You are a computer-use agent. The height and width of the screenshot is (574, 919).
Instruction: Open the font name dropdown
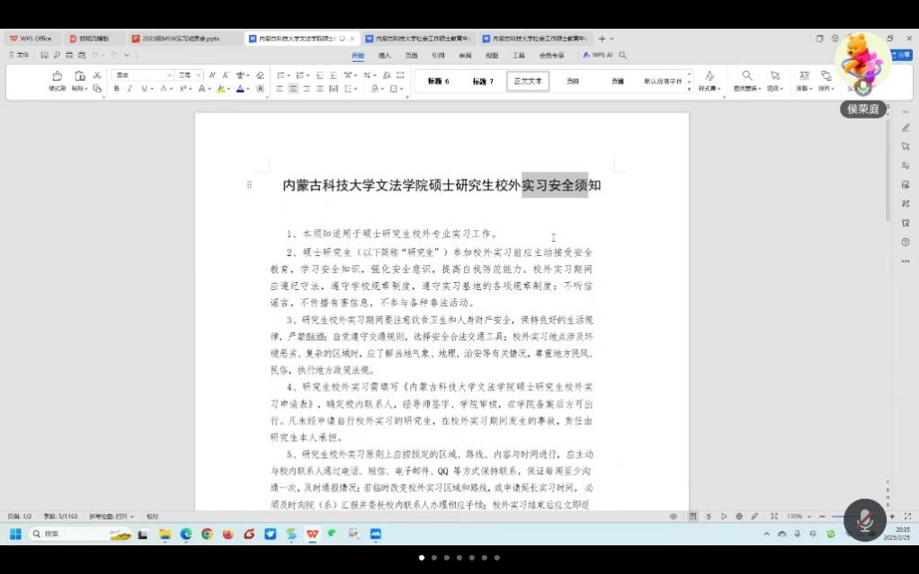[x=142, y=75]
